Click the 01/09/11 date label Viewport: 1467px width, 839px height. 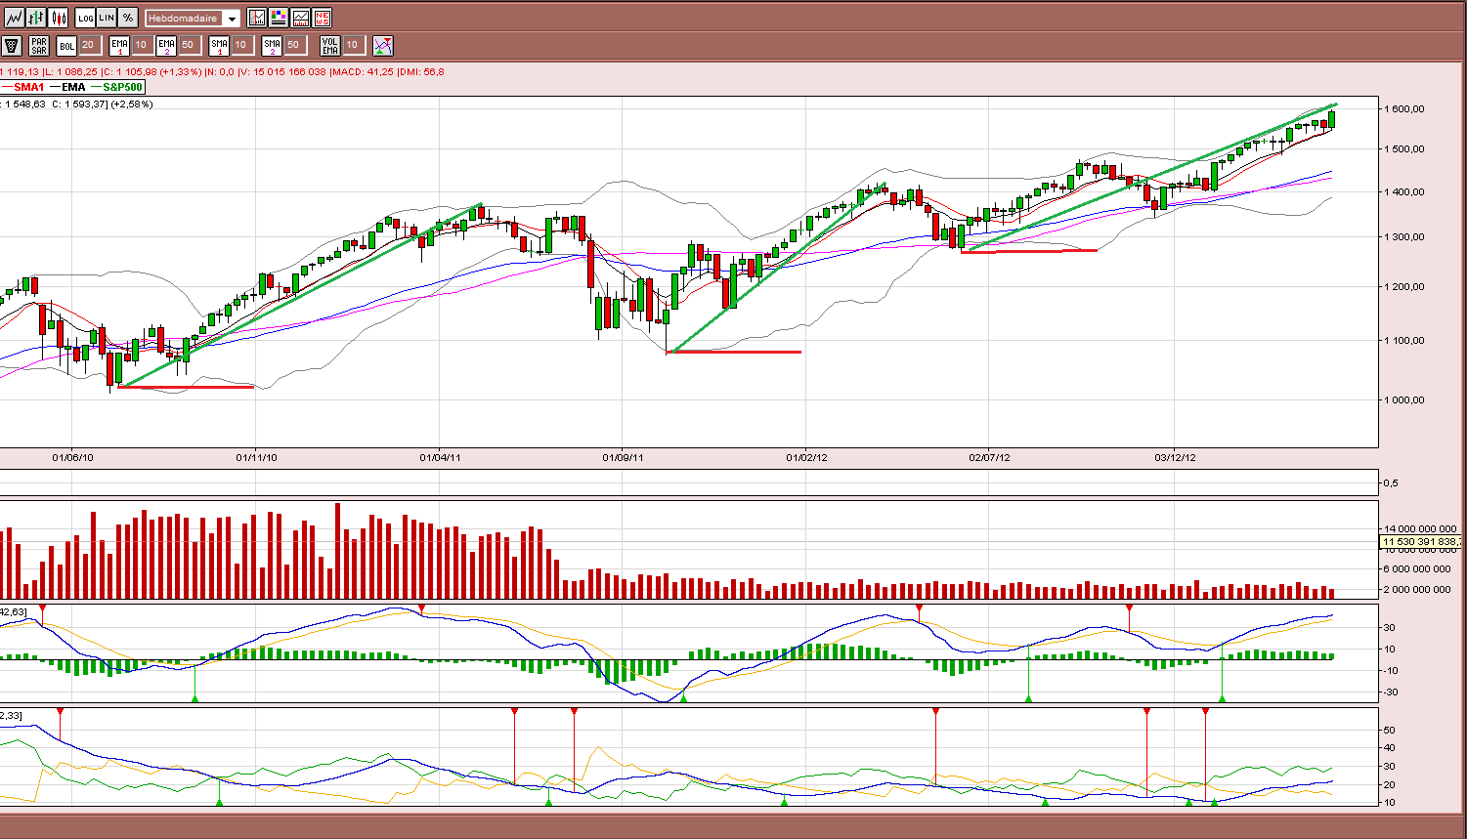[623, 457]
